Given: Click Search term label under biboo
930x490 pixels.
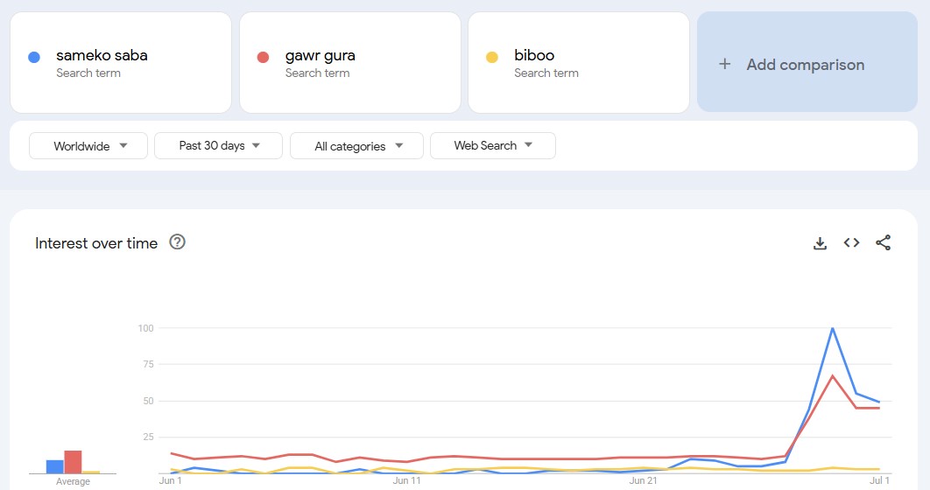Looking at the screenshot, I should pyautogui.click(x=546, y=73).
